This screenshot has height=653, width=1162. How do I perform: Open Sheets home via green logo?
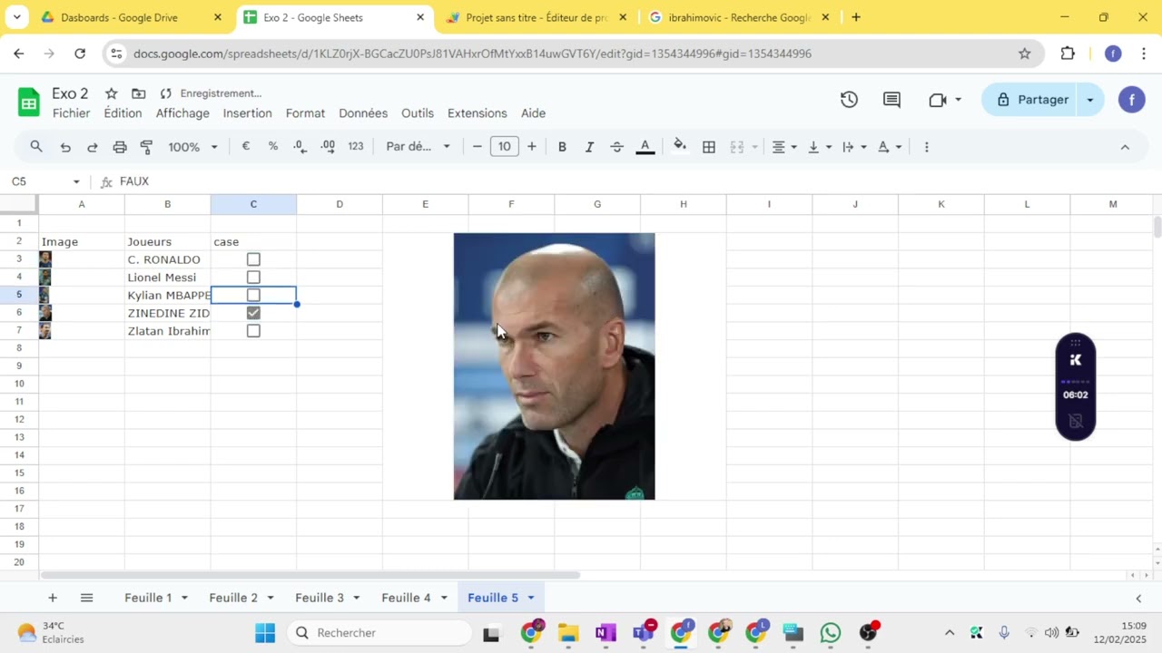(x=29, y=102)
